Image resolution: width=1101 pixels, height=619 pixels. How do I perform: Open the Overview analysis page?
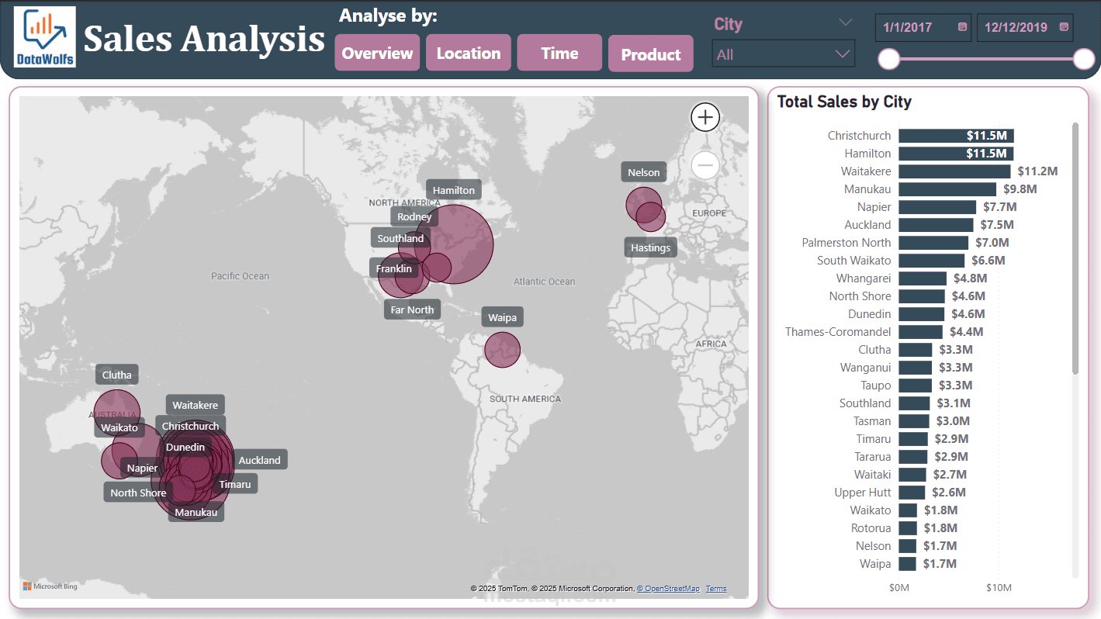coord(377,54)
